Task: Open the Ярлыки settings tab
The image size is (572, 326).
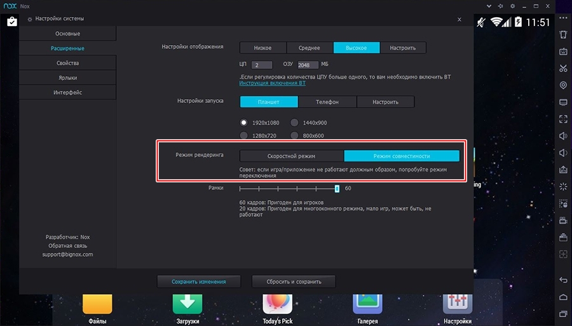Action: click(x=67, y=78)
